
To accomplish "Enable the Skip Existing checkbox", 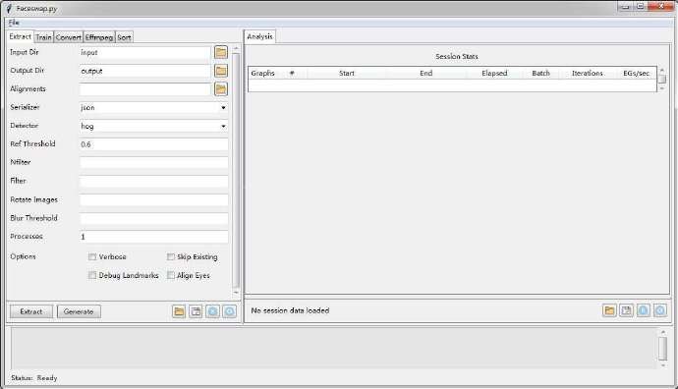I will 171,256.
